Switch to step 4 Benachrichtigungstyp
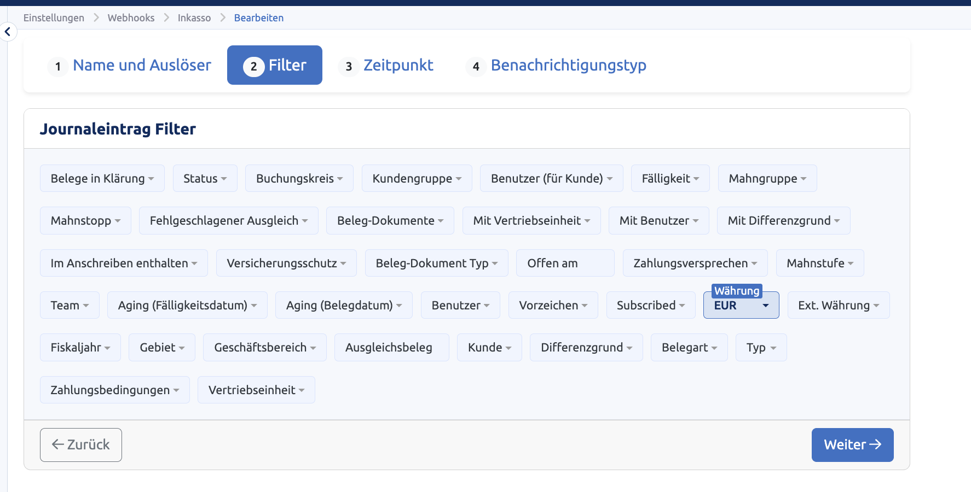This screenshot has width=971, height=492. [x=556, y=66]
